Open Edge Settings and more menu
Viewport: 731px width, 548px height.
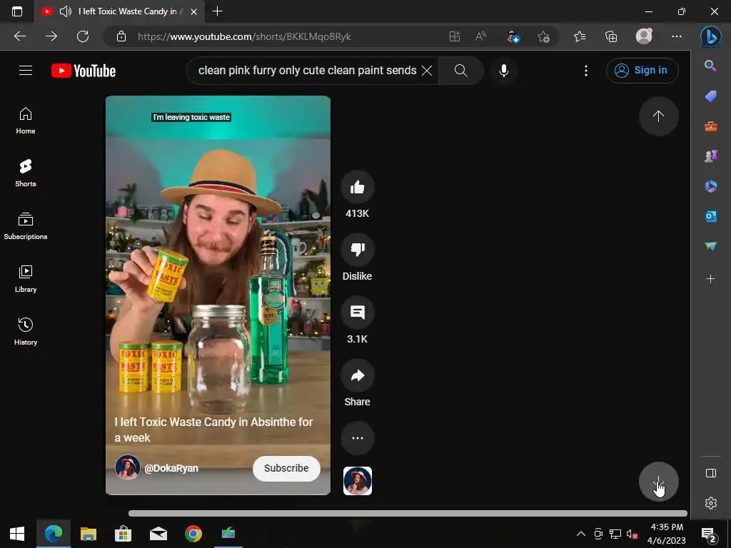[x=677, y=36]
